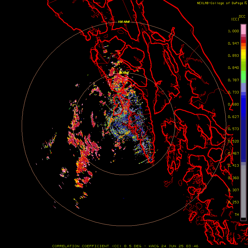This screenshot has width=248, height=248.
Task: Click the KACG station identifier in the caption
Action: click(154, 246)
